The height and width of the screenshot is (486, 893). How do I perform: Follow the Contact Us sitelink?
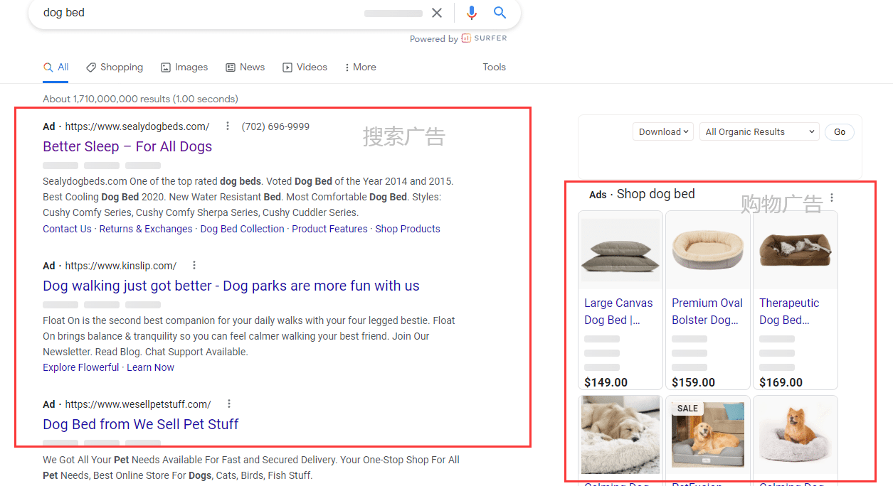click(67, 229)
